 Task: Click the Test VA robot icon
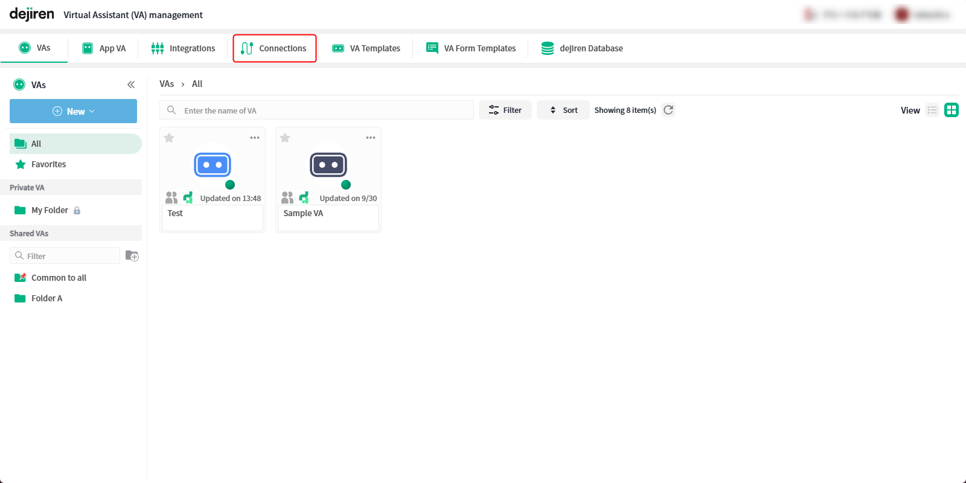(x=213, y=165)
